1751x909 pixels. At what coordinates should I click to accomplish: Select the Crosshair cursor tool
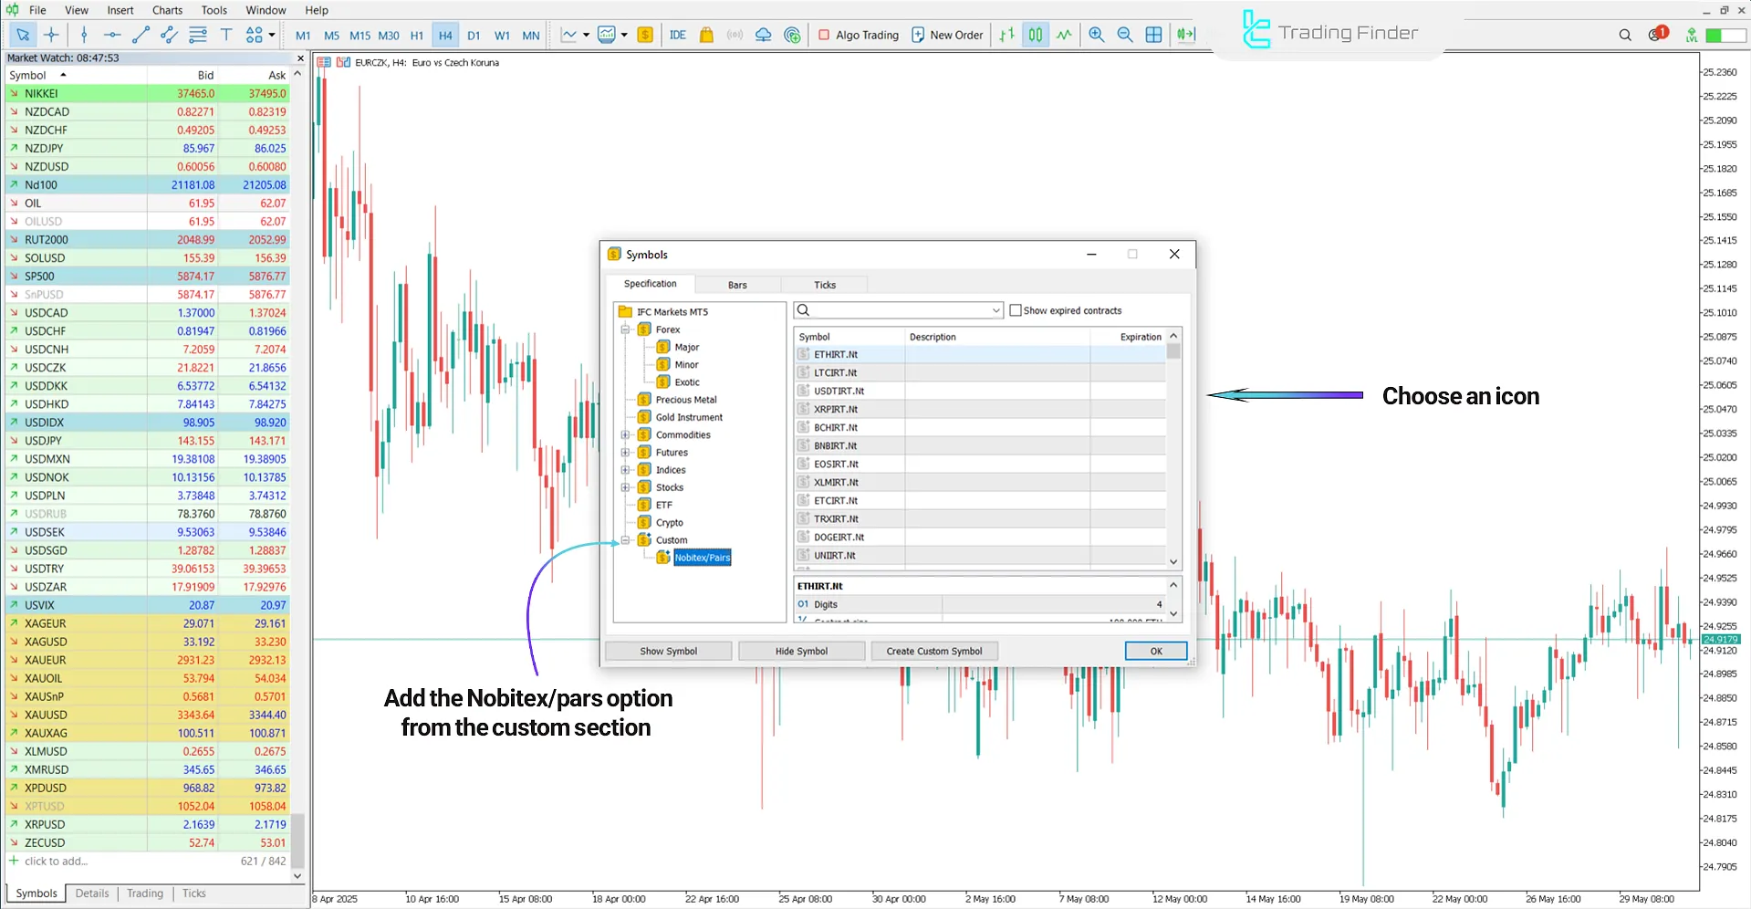coord(51,35)
